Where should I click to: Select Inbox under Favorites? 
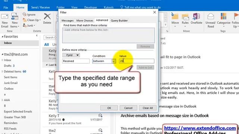point(19,43)
